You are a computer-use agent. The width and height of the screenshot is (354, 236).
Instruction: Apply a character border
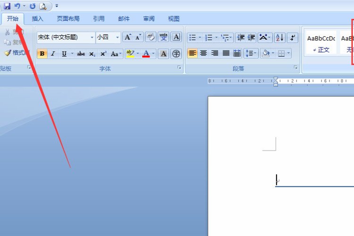177,37
